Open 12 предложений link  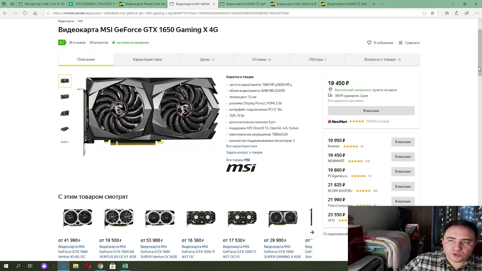click(x=335, y=234)
